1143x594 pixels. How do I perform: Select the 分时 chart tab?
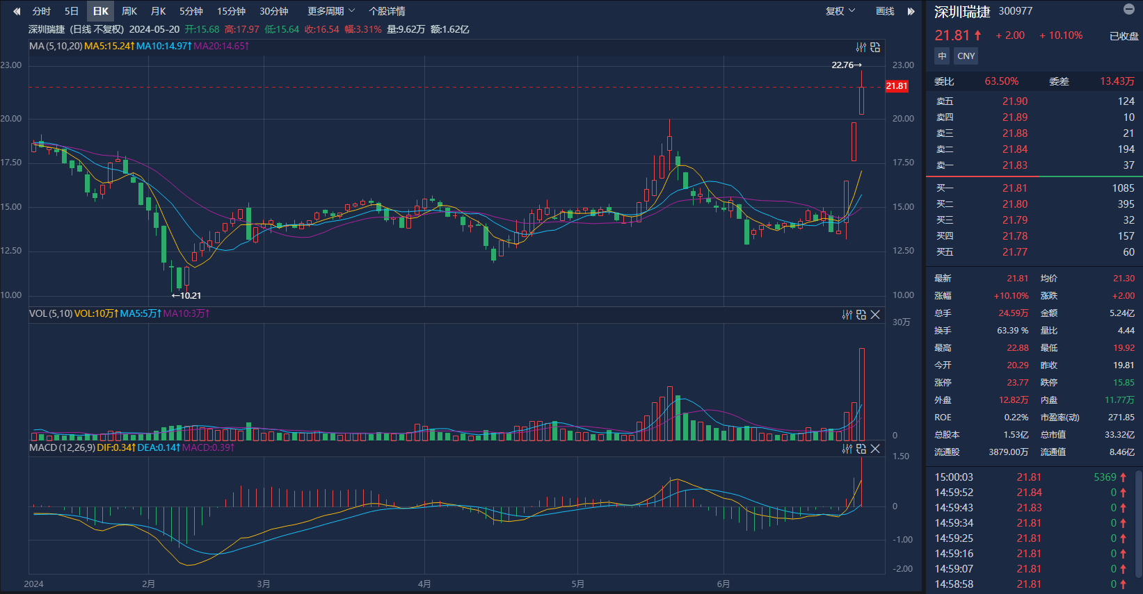[42, 11]
